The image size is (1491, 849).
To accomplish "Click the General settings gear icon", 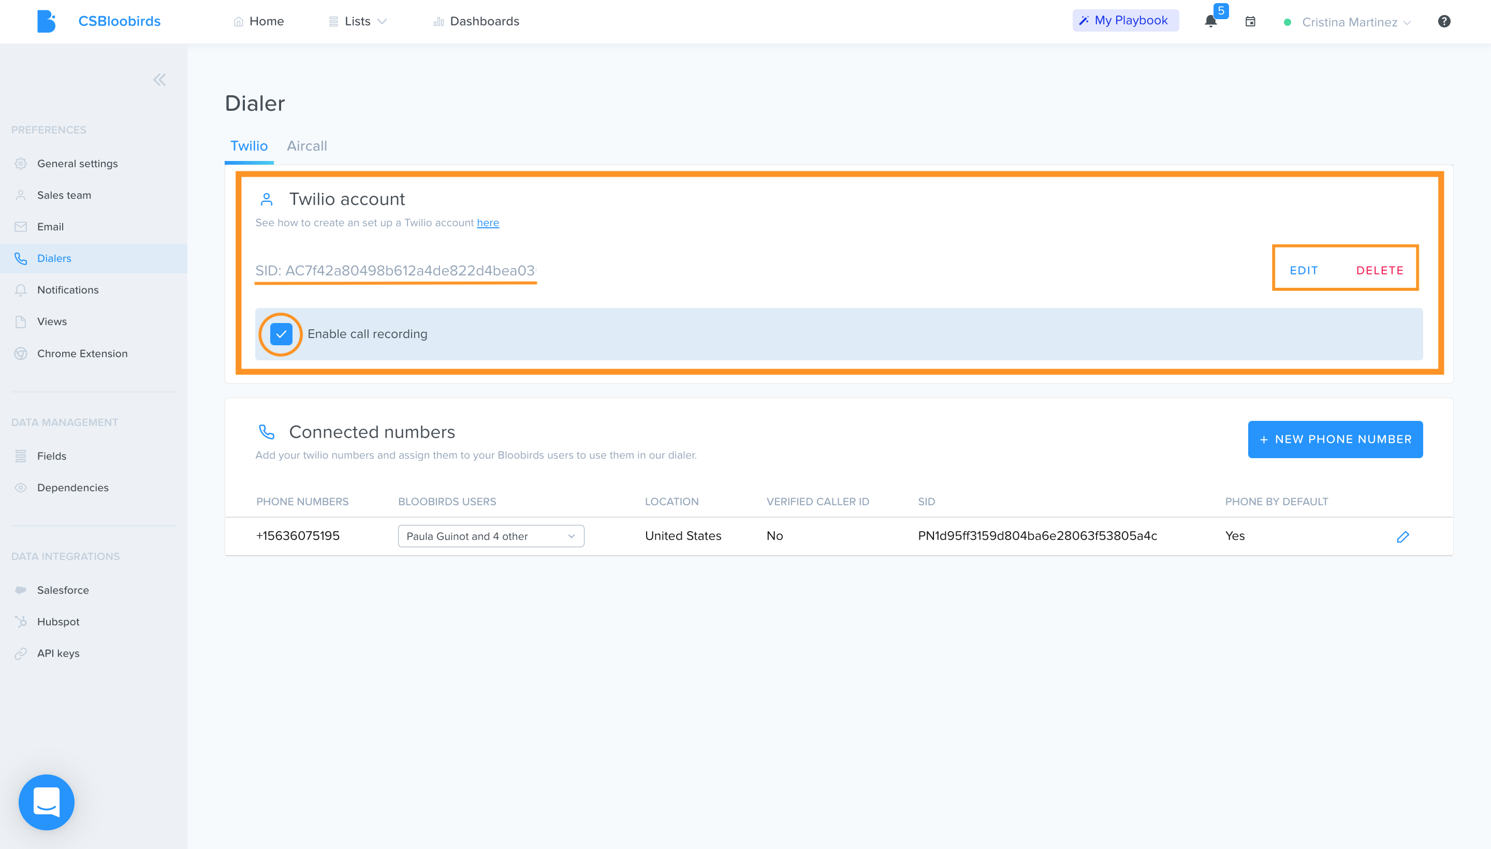I will pos(21,164).
